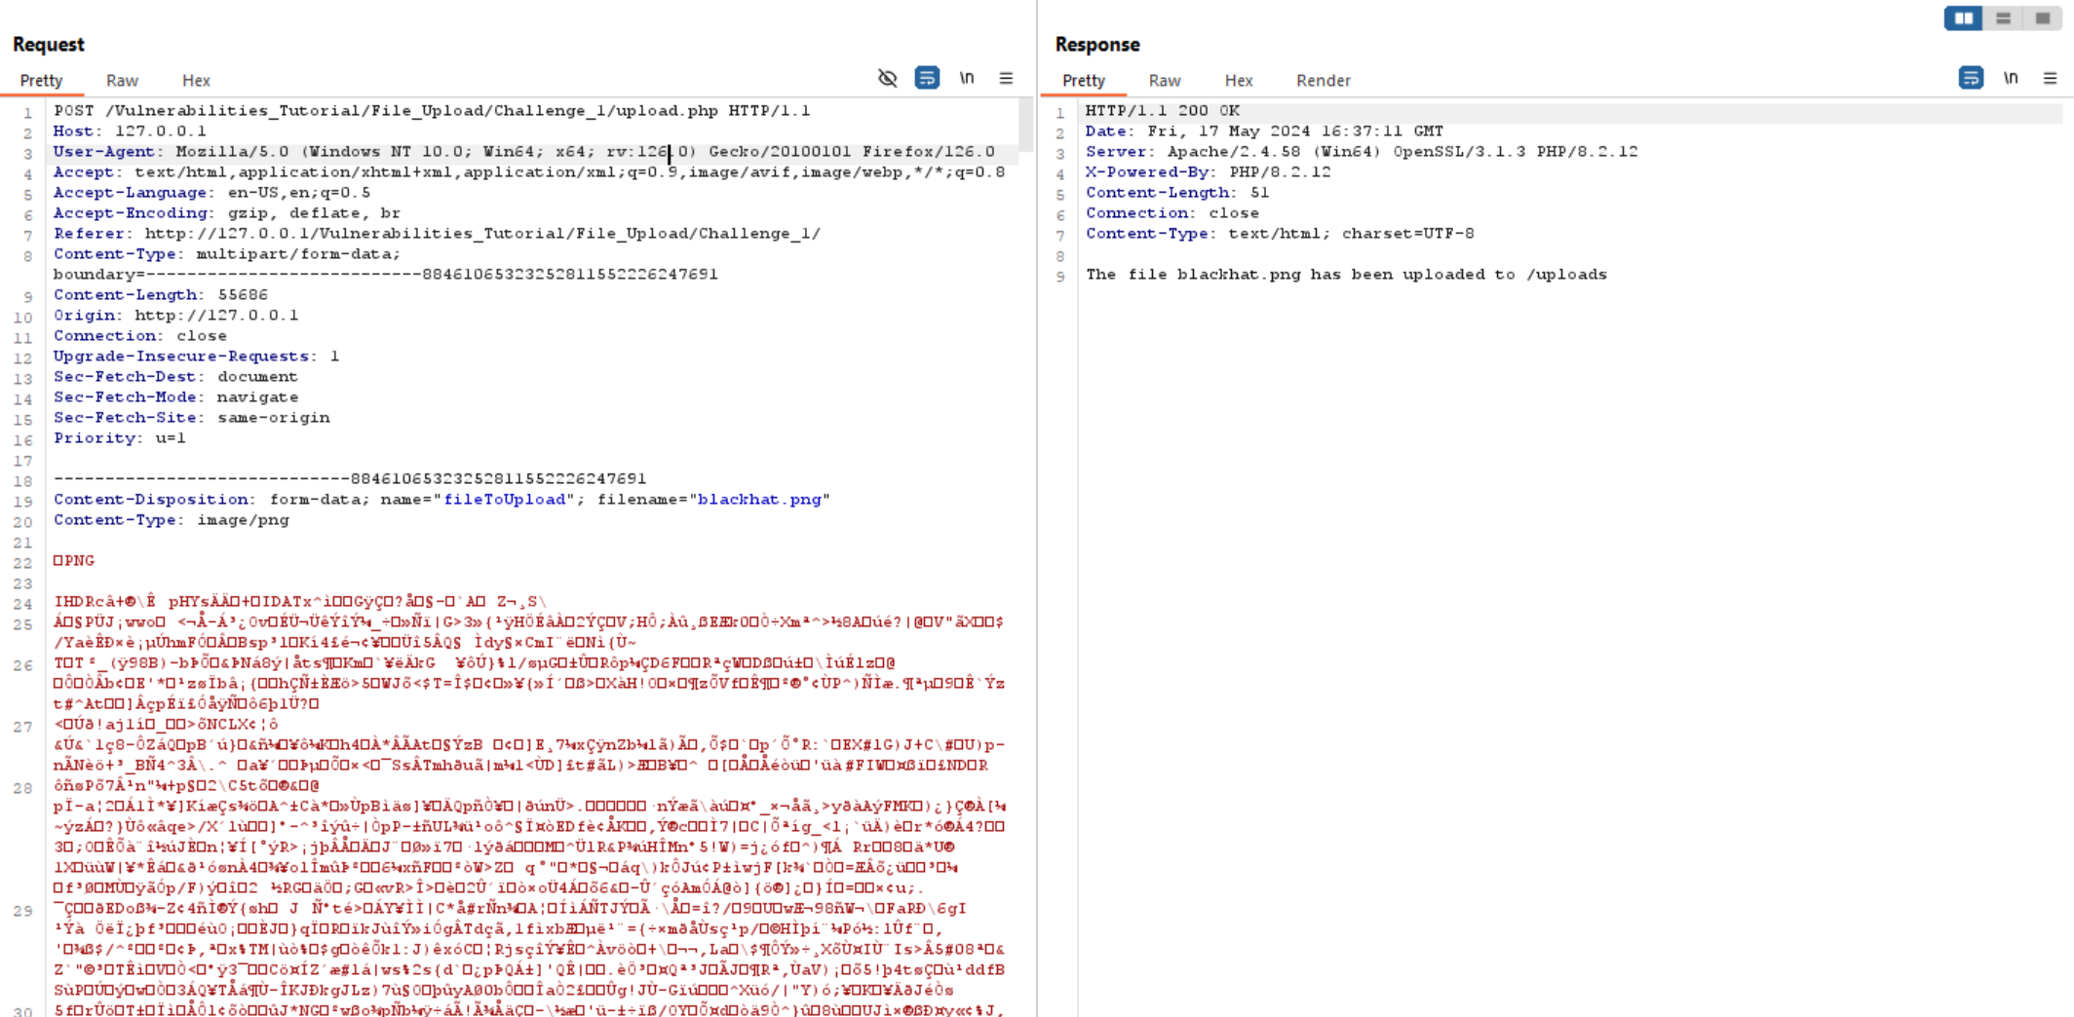Toggle the Request newline \n display icon
The width and height of the screenshot is (2074, 1017).
click(x=967, y=78)
